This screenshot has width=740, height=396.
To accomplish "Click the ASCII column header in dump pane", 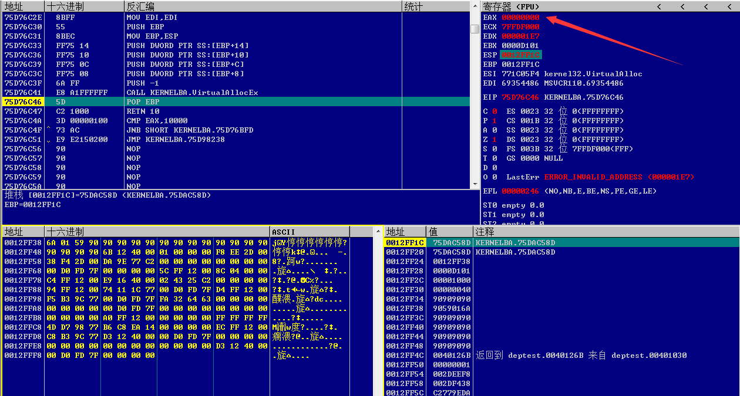I will coord(284,232).
